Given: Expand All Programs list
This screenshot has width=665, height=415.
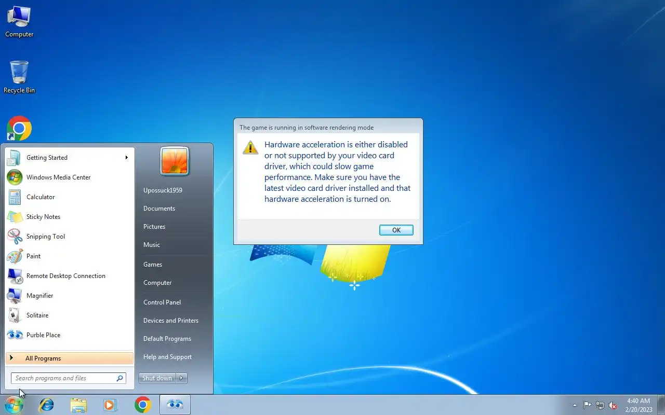Looking at the screenshot, I should tap(70, 358).
